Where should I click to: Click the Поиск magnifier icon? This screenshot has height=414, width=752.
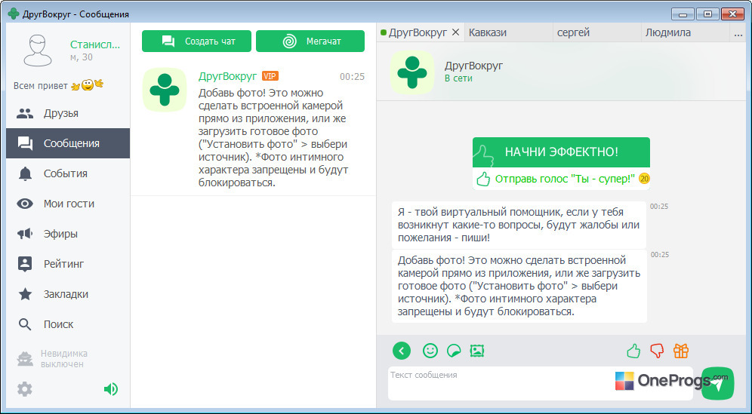[x=25, y=324]
